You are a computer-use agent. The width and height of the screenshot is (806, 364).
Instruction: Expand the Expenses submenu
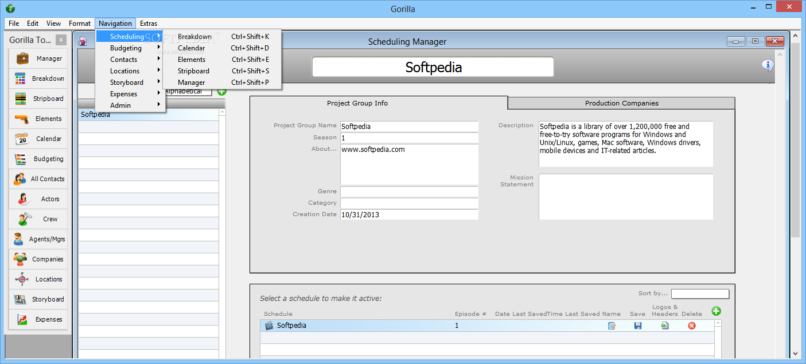(131, 94)
